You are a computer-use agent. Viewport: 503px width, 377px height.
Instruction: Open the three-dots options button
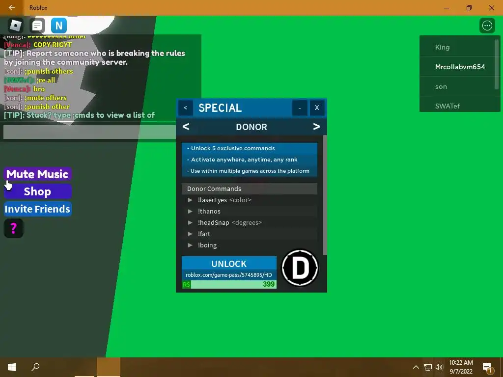487,26
